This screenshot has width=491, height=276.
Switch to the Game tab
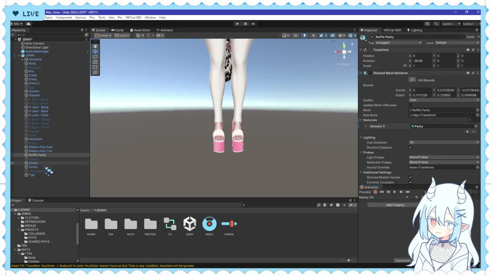click(117, 30)
